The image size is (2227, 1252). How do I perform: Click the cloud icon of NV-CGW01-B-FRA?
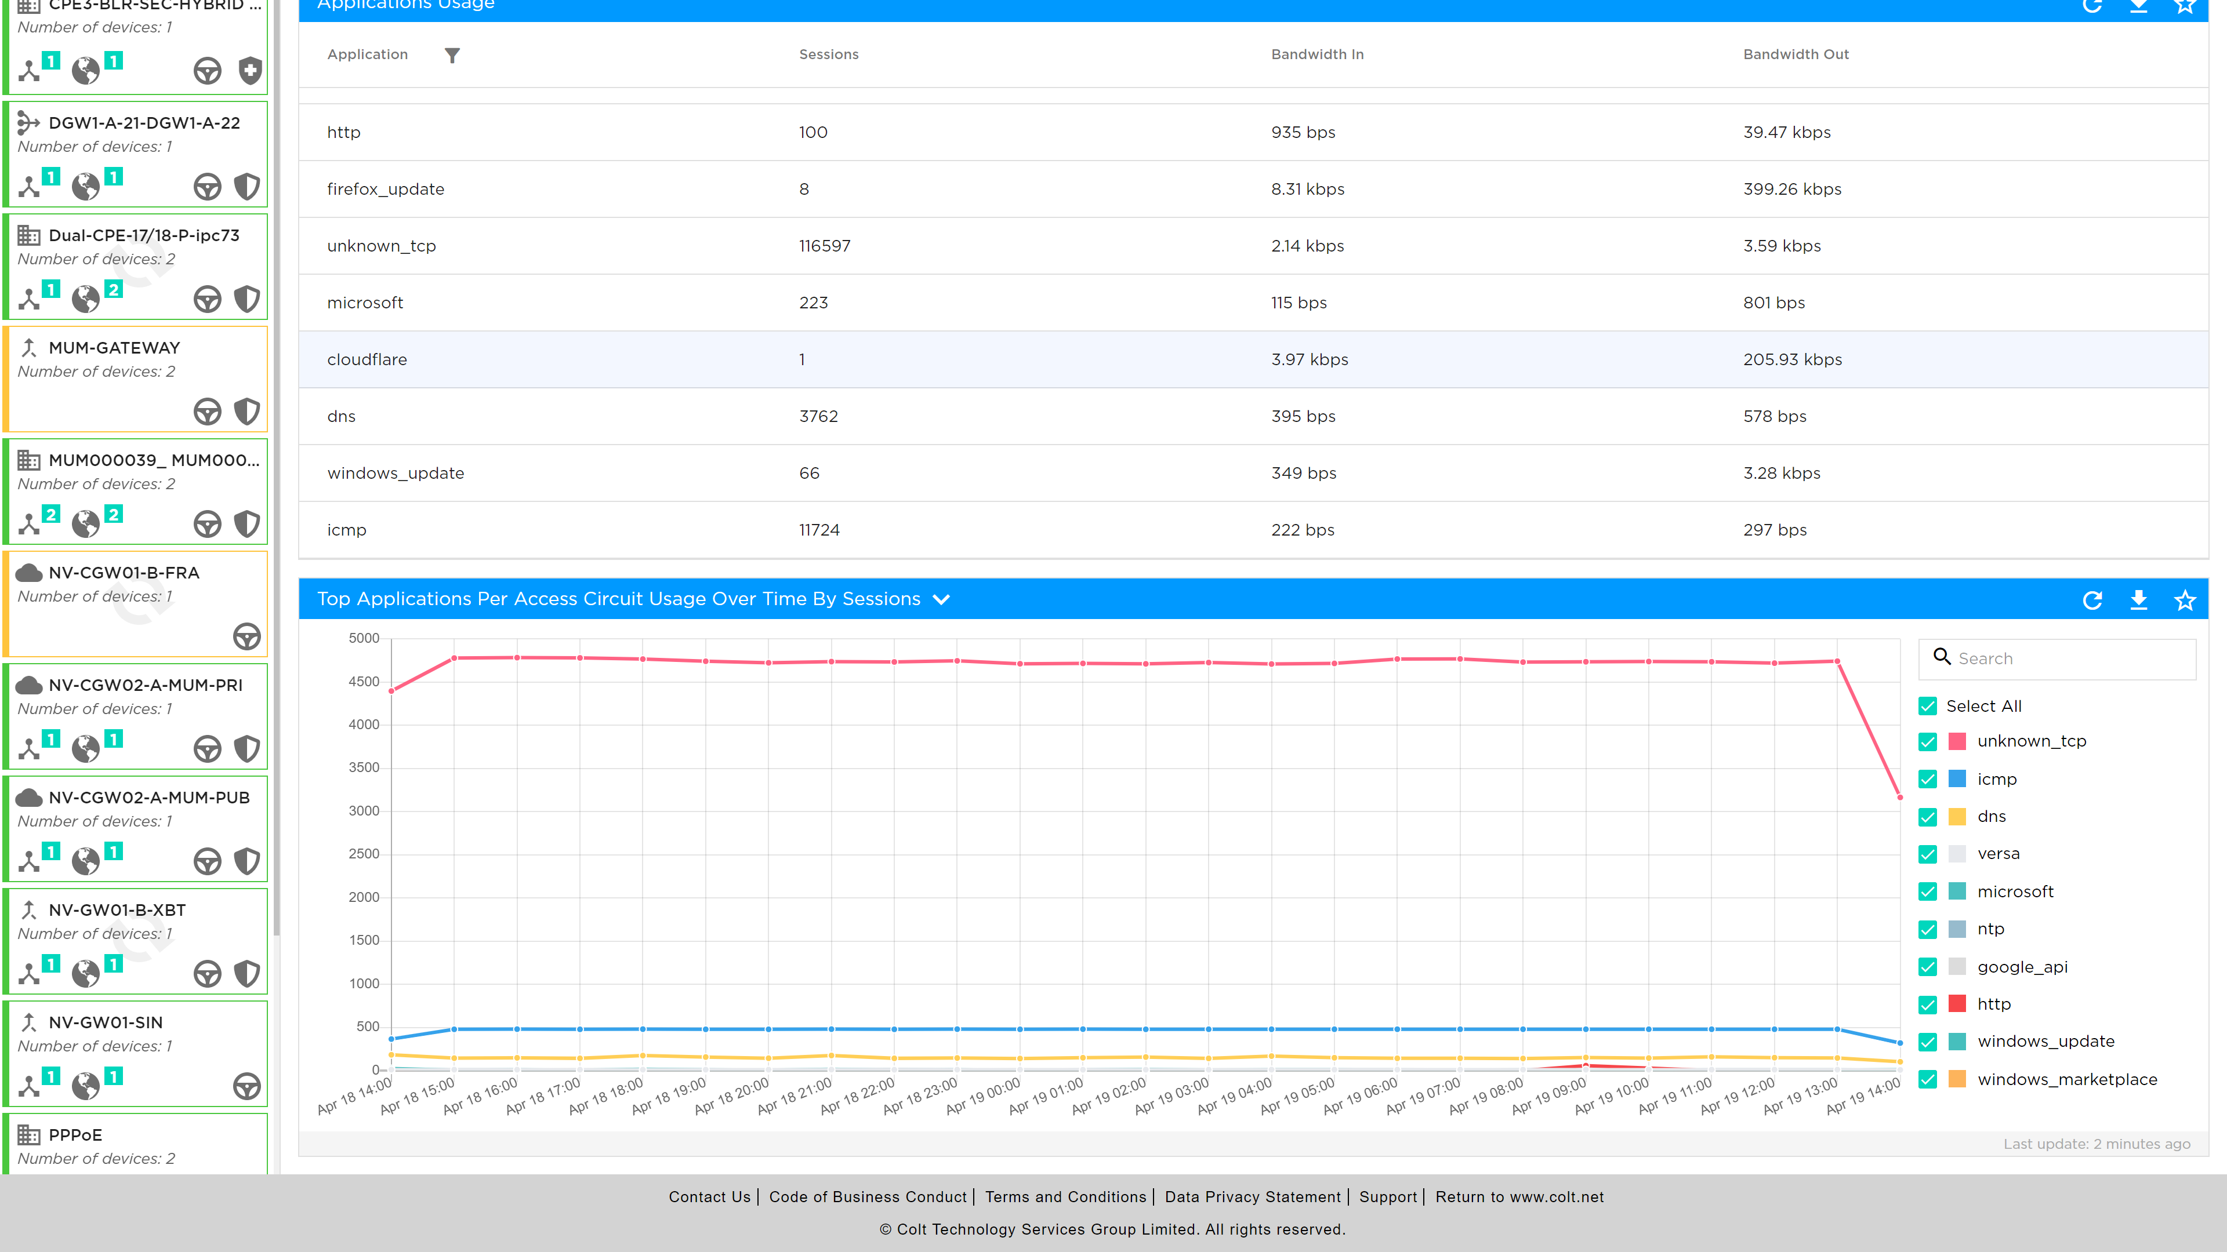30,573
